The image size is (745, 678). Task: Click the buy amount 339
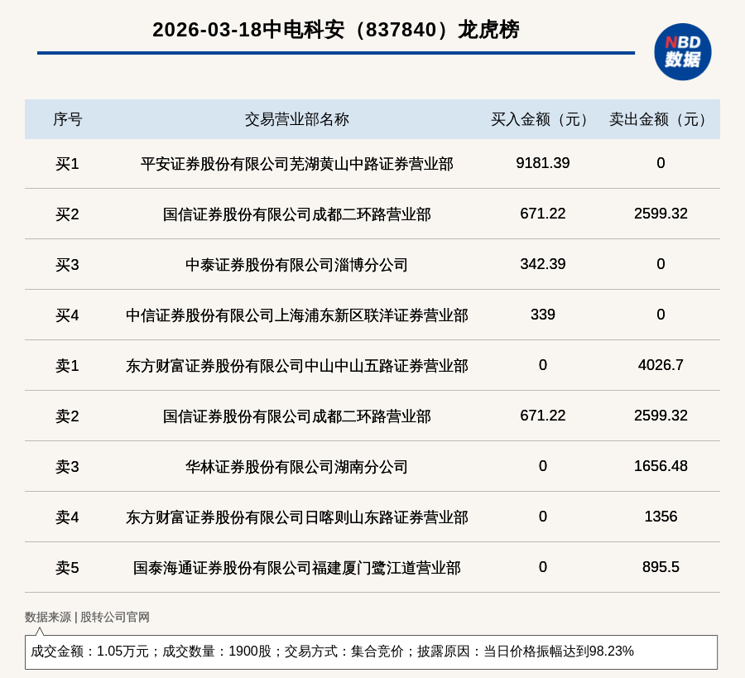542,314
